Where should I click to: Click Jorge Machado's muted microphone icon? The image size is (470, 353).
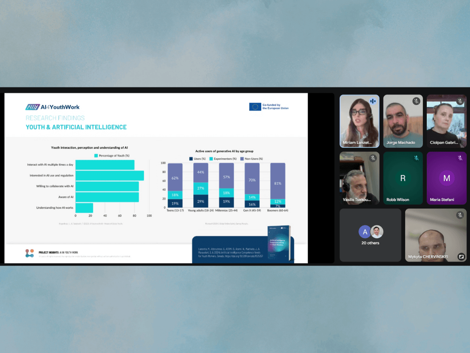coord(416,101)
